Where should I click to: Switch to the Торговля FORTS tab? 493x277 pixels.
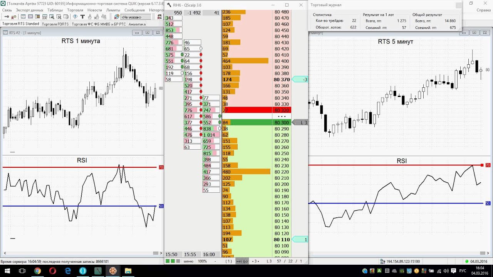tap(55, 24)
